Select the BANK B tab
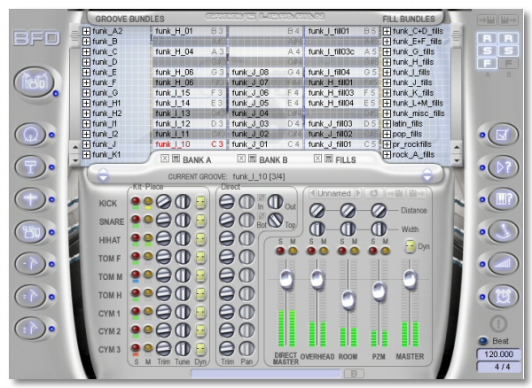Viewport: 532px width, 388px height. coord(273,160)
